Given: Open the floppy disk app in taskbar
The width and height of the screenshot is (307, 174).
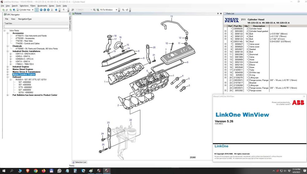Looking at the screenshot, I should tap(52, 171).
